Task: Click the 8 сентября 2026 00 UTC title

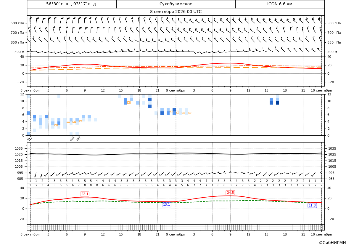Action: 176,12
